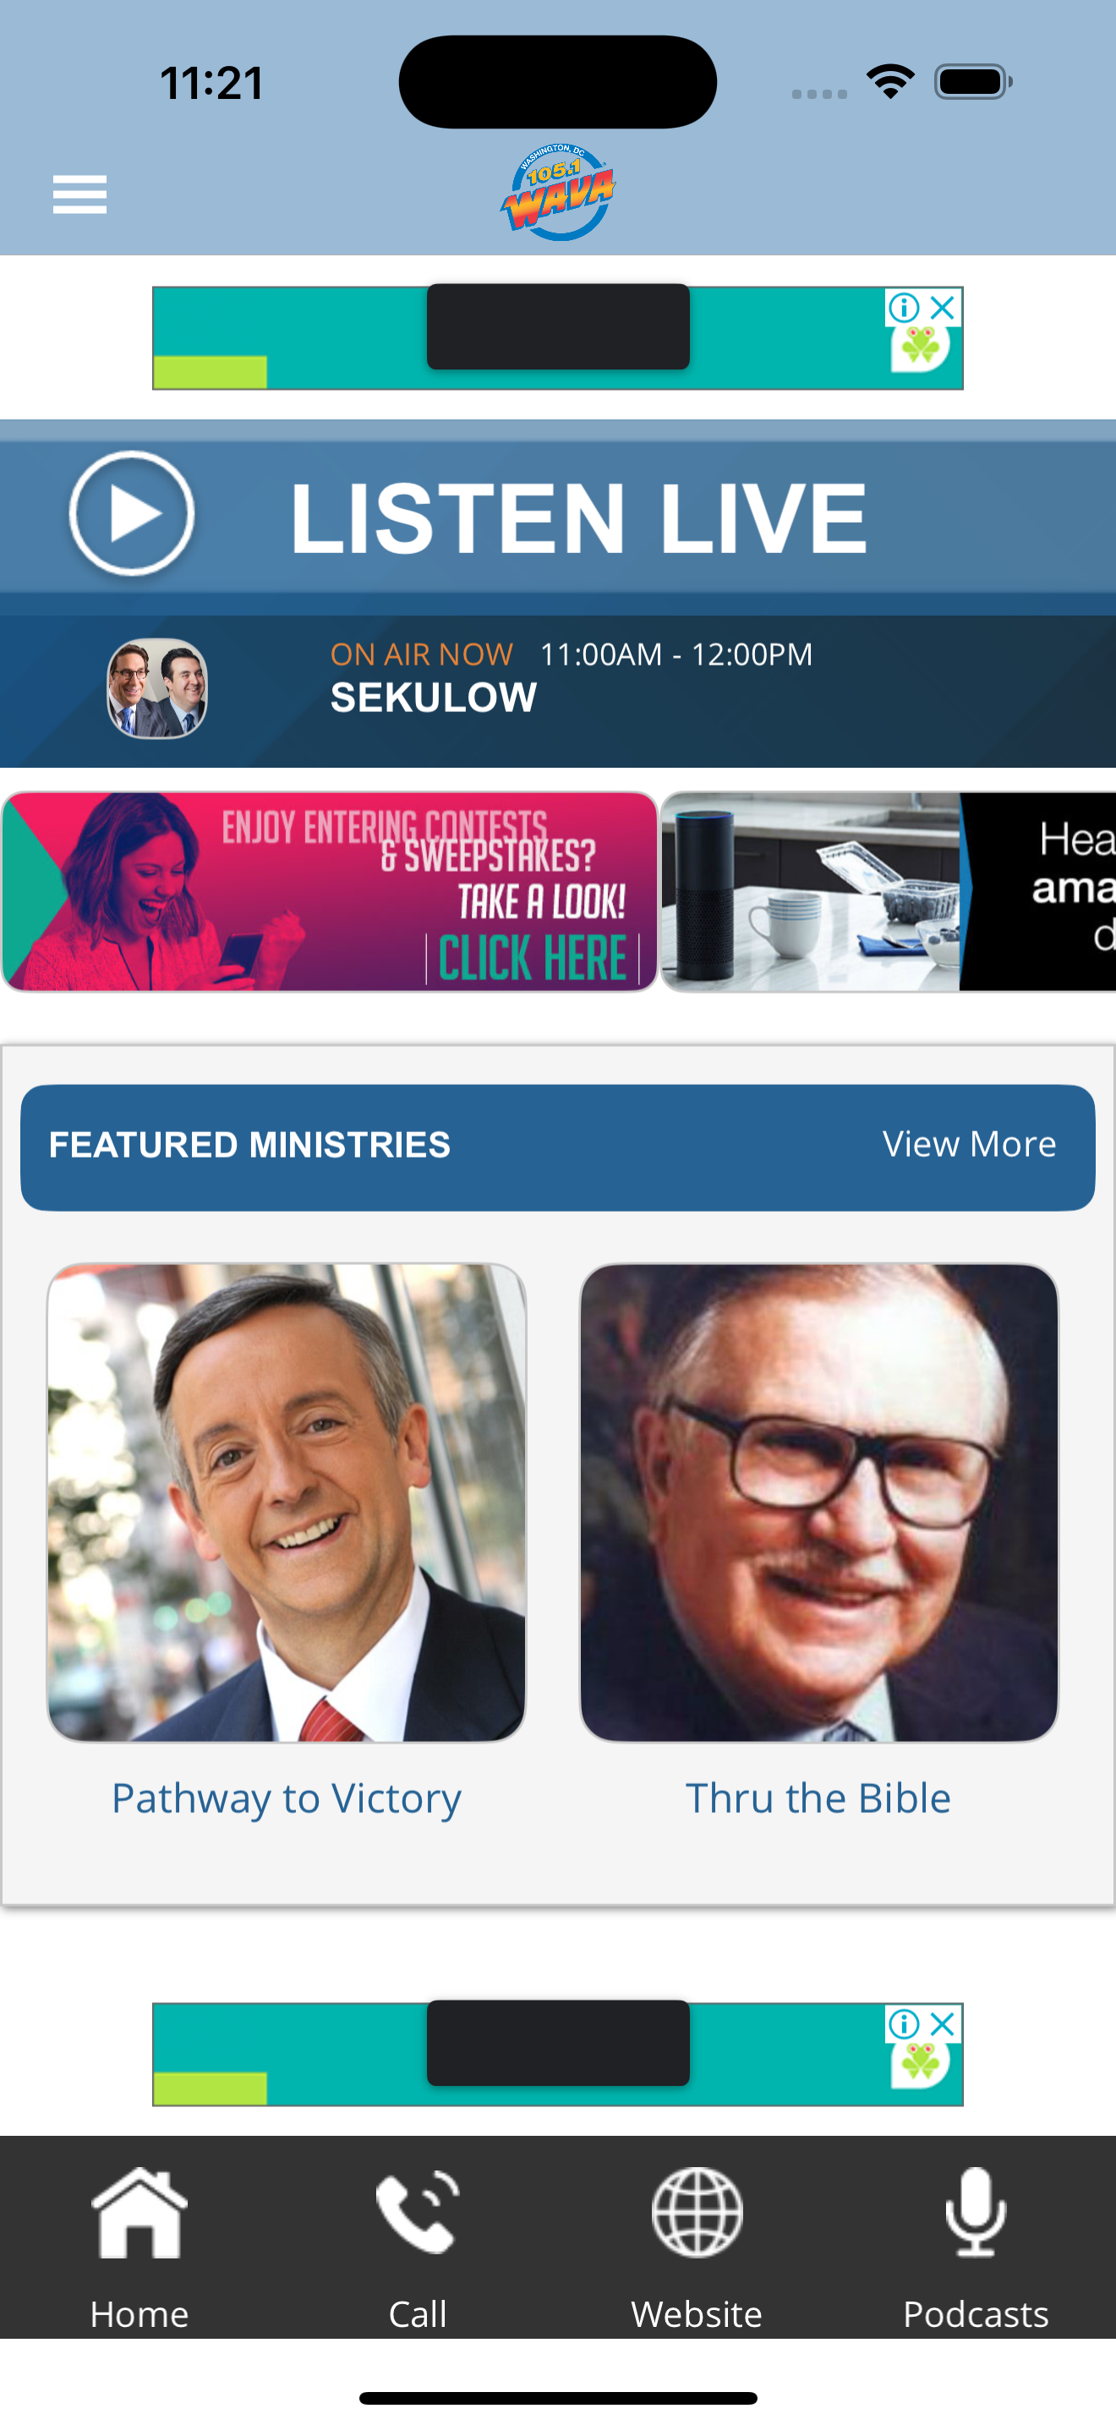Open the hamburger menu

79,194
